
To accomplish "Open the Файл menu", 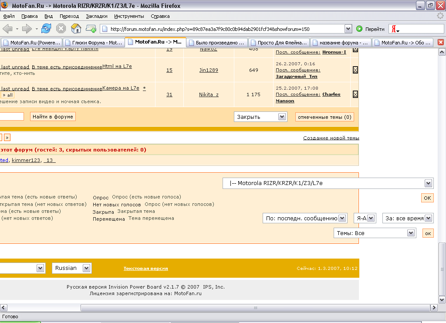I will click(9, 16).
